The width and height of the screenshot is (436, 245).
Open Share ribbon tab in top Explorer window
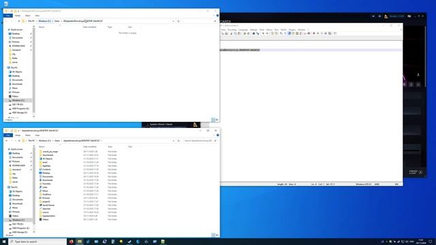pos(27,16)
